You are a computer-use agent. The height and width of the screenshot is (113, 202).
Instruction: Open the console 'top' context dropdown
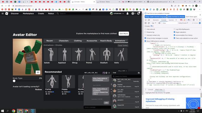(x=154, y=23)
